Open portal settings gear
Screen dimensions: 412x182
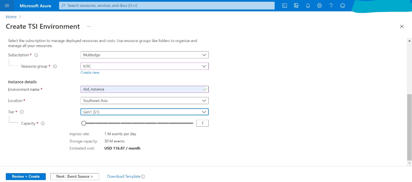(x=319, y=6)
